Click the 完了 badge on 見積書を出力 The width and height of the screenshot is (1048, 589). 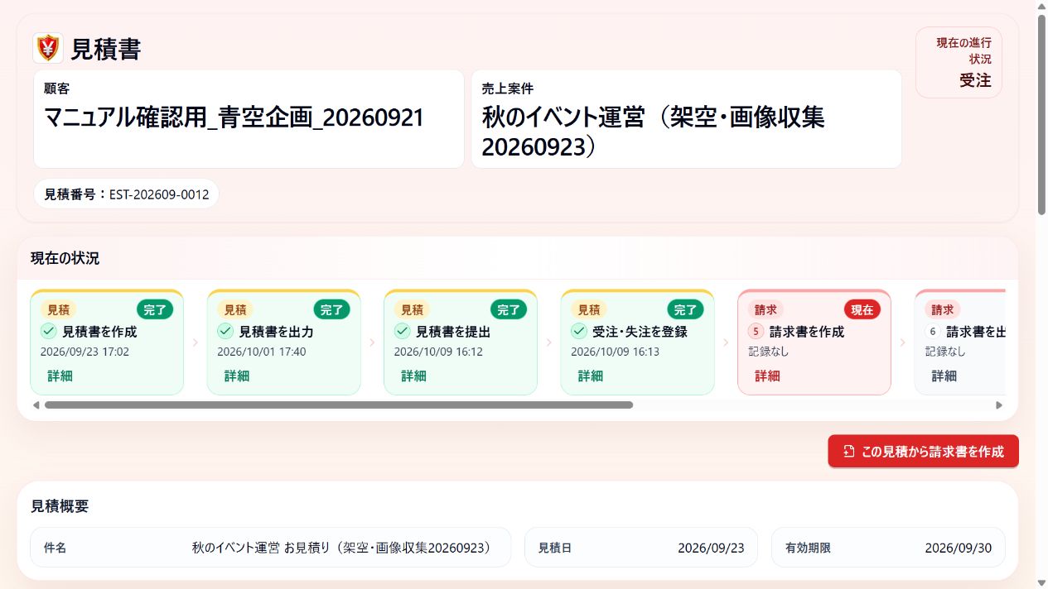tap(332, 309)
